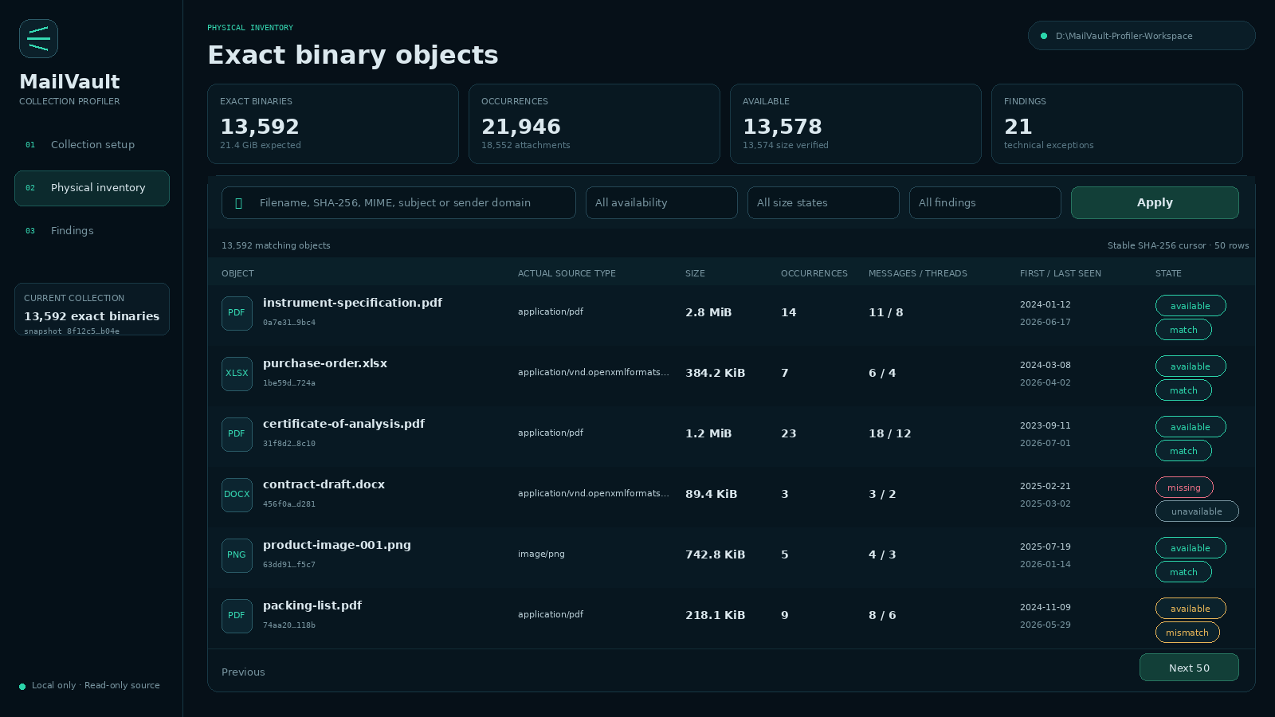Click the search icon in the filter field

pyautogui.click(x=238, y=203)
